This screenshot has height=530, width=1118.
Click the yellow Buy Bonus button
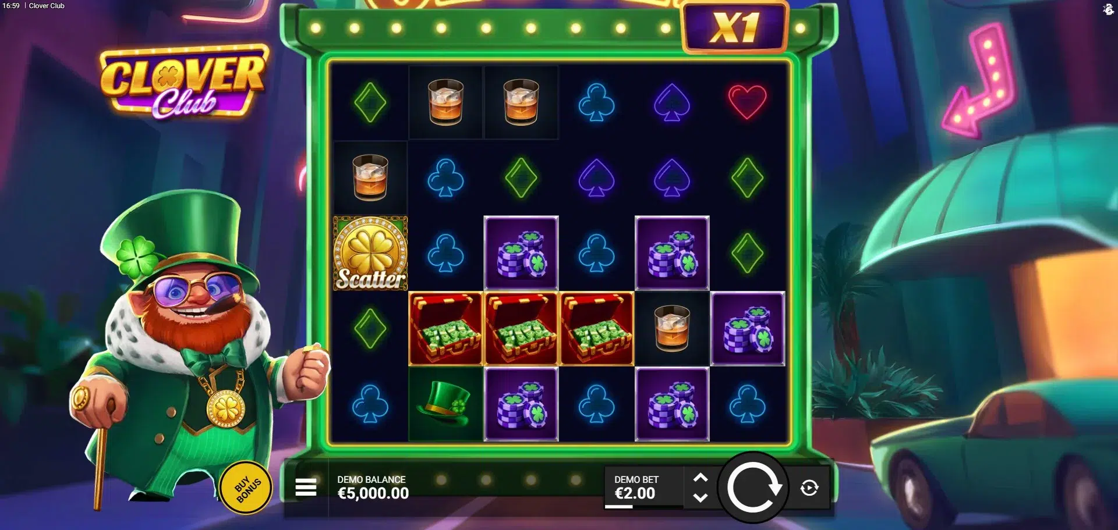click(246, 488)
